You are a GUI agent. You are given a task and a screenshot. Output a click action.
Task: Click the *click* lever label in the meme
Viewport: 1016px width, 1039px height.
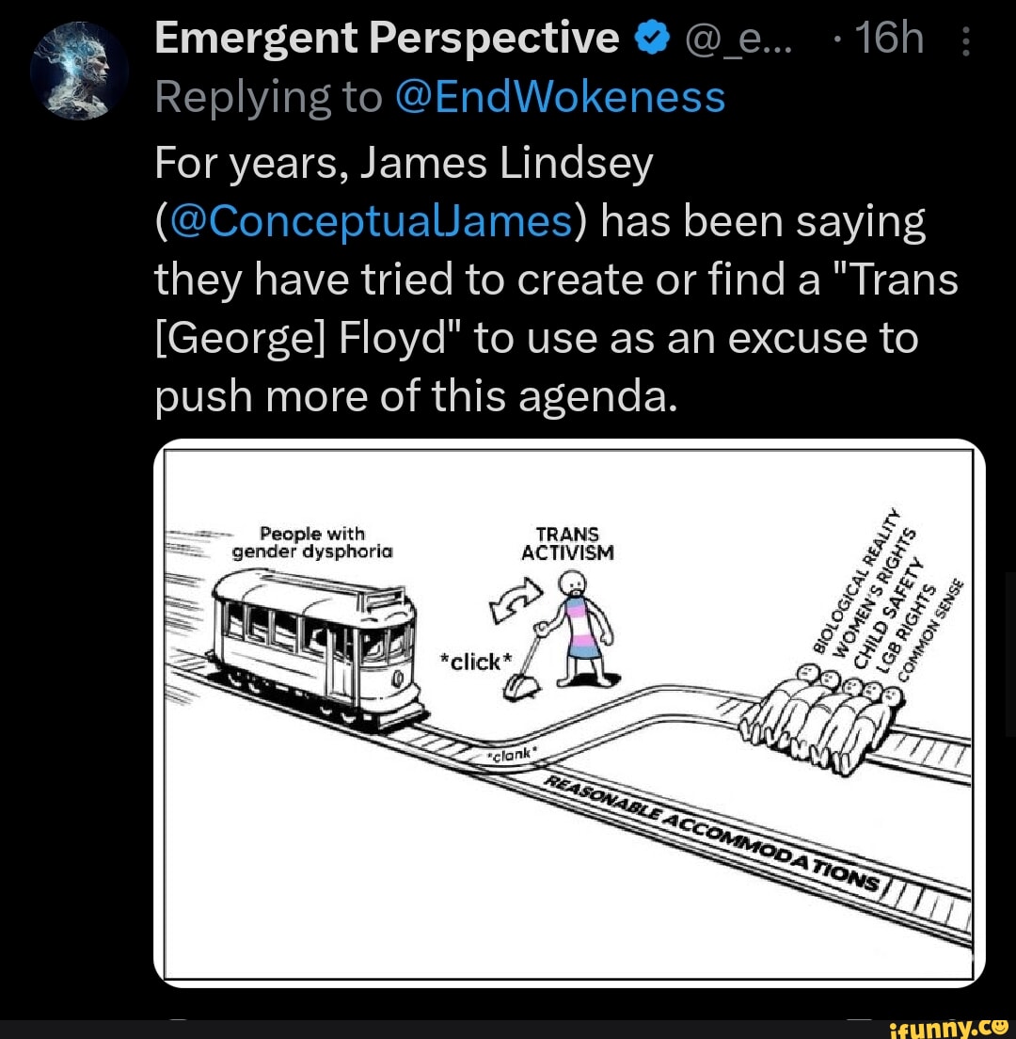[x=473, y=662]
